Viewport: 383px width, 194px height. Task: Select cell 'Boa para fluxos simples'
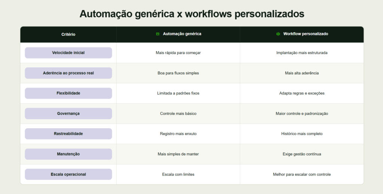[x=178, y=73]
